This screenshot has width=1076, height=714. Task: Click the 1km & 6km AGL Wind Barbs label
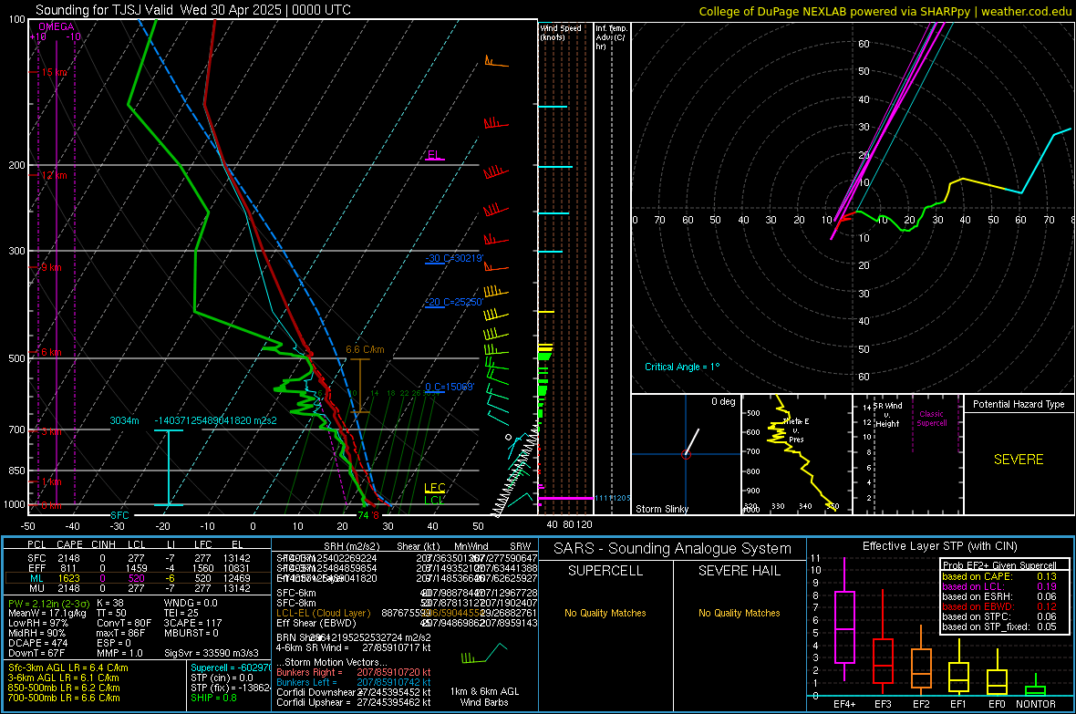(484, 697)
